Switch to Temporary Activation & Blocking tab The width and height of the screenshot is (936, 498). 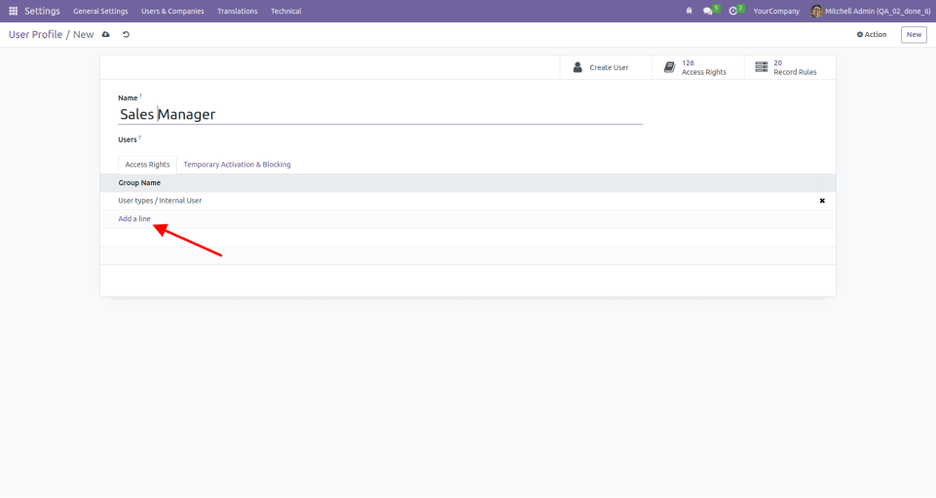coord(237,165)
